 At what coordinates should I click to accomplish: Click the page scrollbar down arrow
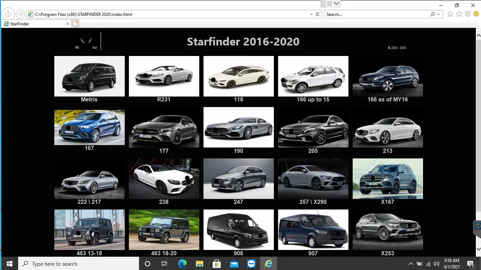[478, 249]
